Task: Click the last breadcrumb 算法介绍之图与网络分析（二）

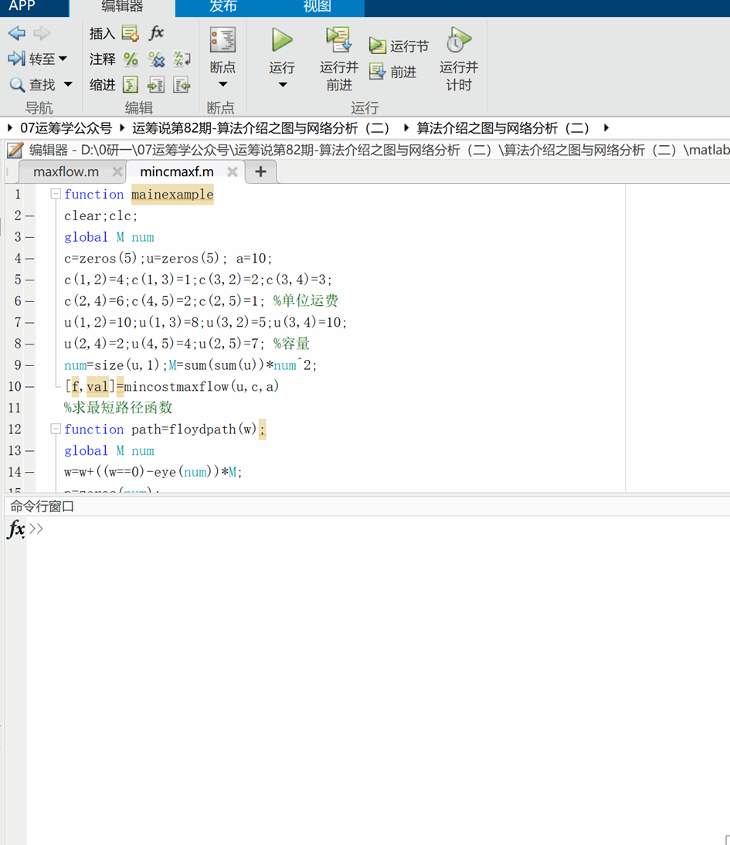Action: (x=503, y=127)
